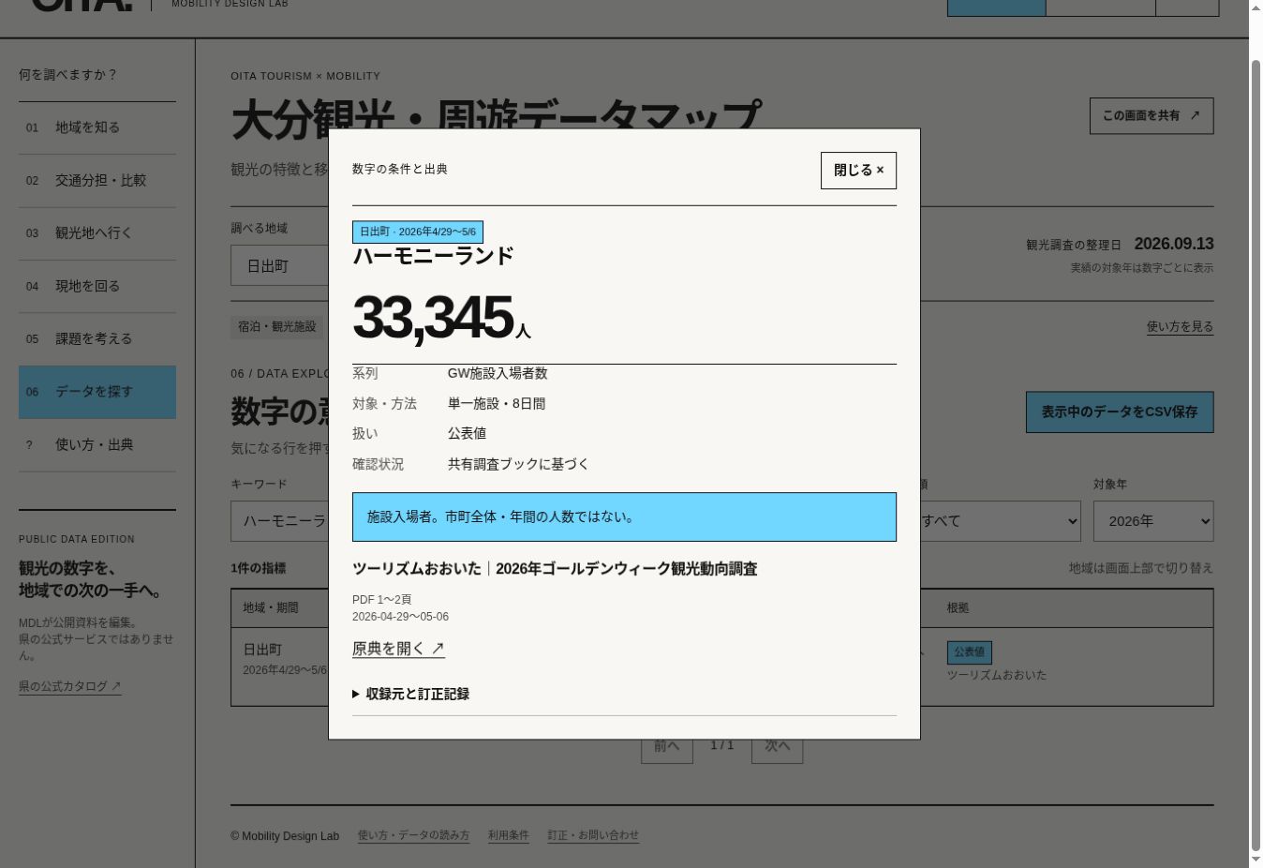Go to 観光地へ行く in sidebar
The height and width of the screenshot is (868, 1263).
click(97, 233)
